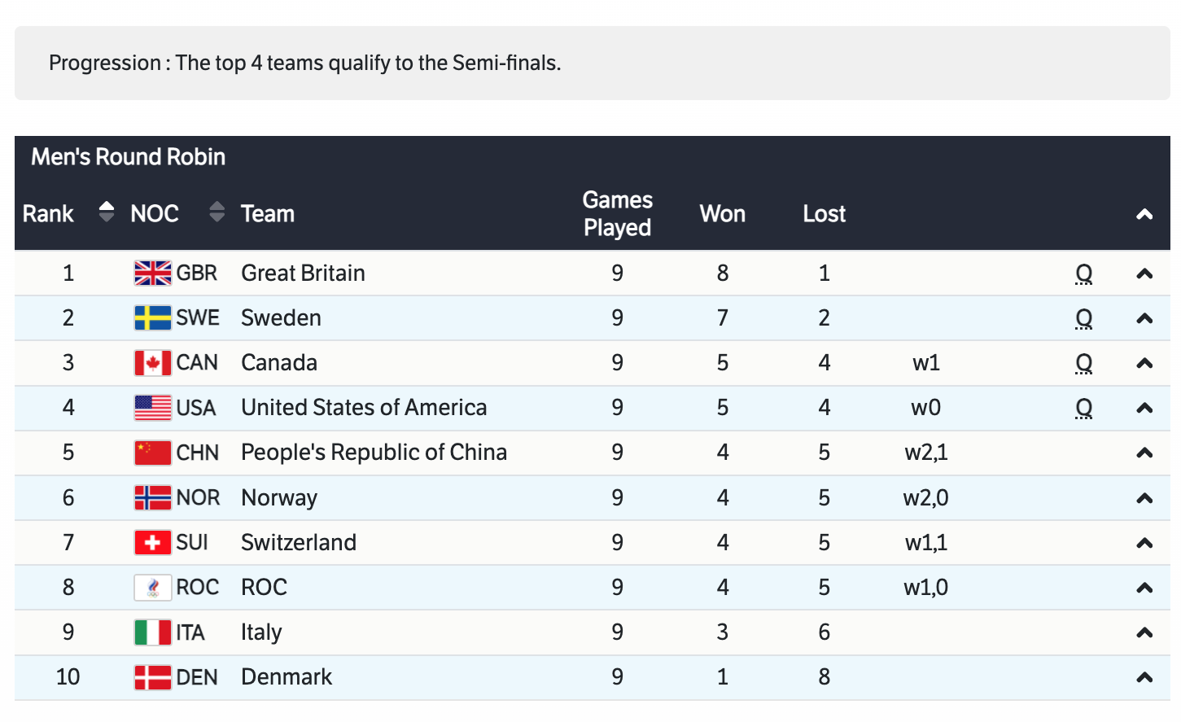
Task: Click the Q qualifier mark for Canada
Action: pyautogui.click(x=1083, y=363)
